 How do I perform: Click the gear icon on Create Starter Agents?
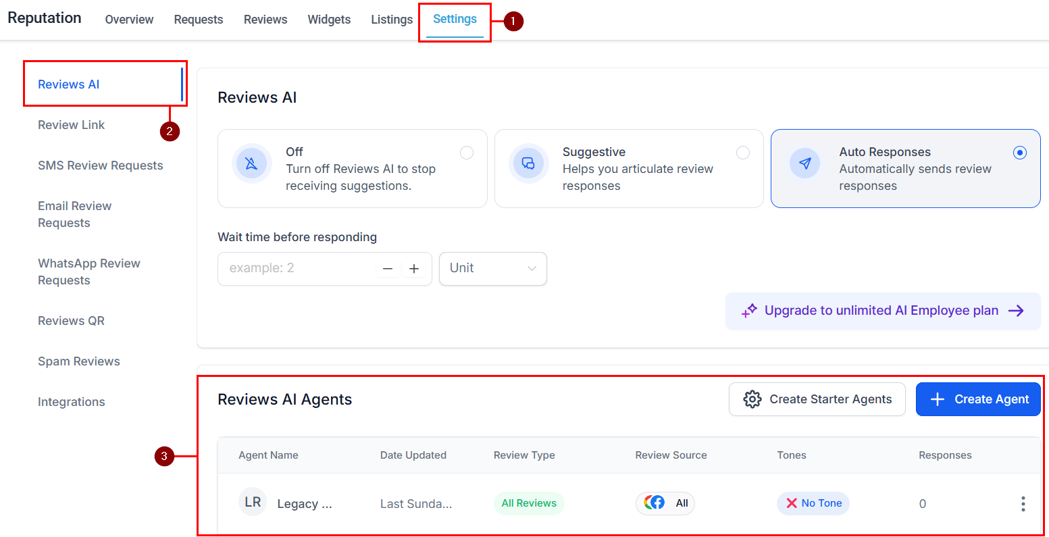(752, 399)
